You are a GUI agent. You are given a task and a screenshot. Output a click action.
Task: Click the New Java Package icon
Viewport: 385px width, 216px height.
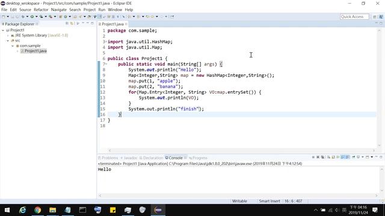60,17
